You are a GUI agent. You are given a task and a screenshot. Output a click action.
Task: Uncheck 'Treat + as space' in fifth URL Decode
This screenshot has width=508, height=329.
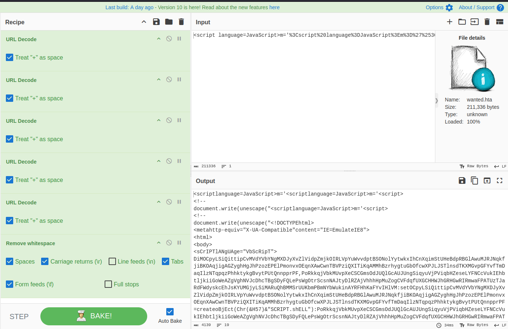tap(10, 221)
